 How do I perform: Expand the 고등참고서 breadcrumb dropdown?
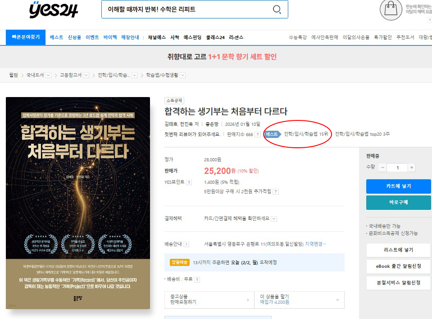[x=86, y=75]
